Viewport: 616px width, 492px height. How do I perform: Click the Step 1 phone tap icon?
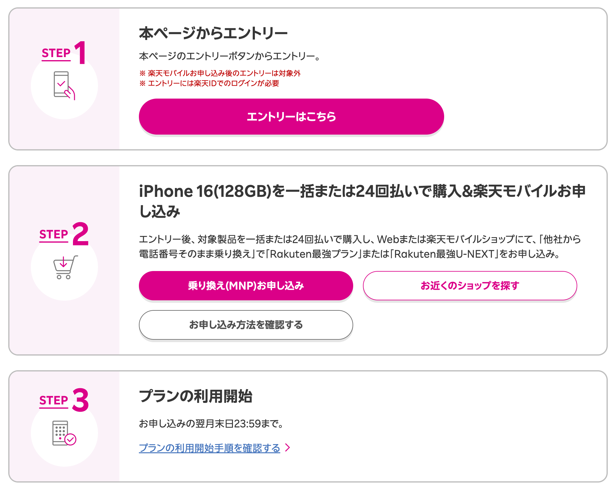64,85
